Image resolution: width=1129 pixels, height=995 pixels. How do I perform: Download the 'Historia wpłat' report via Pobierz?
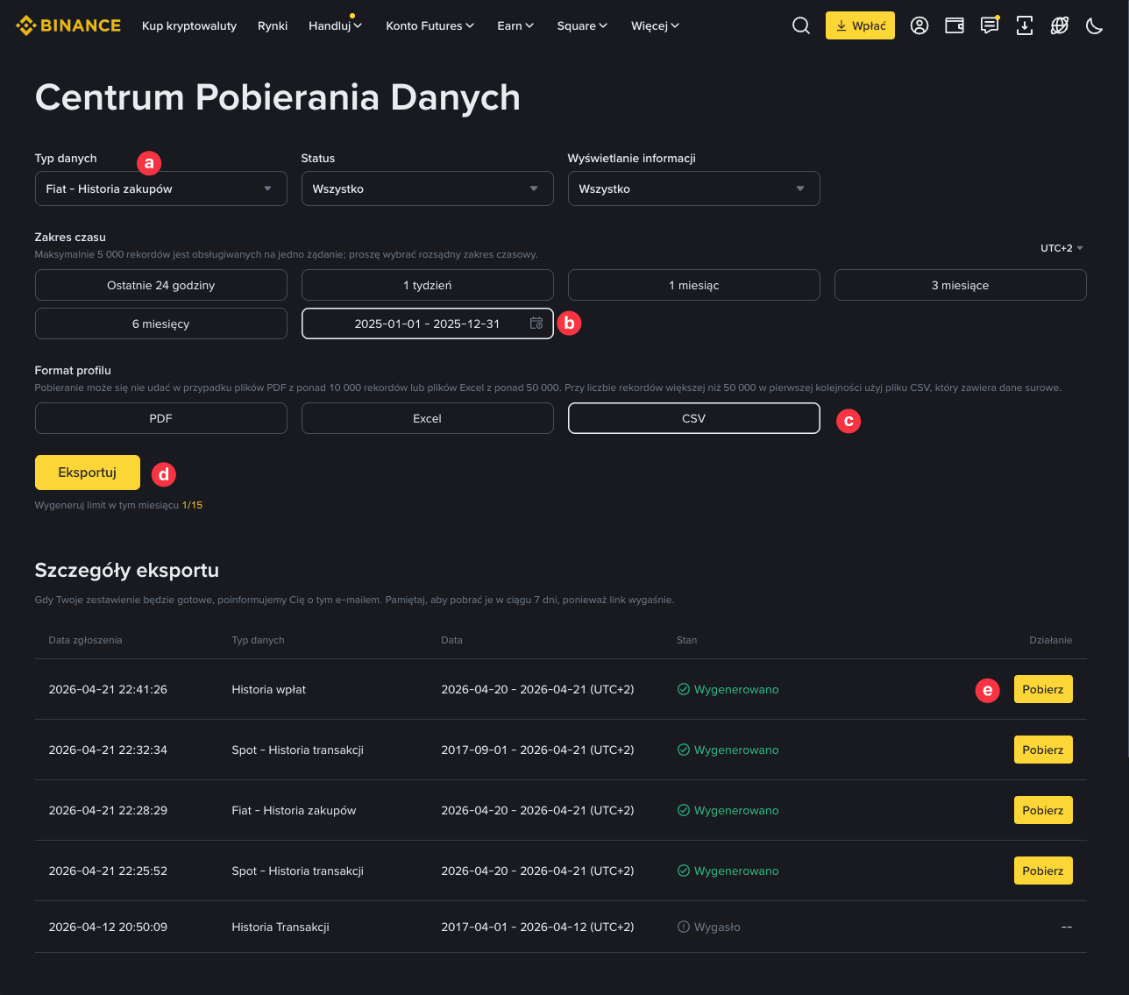click(x=1042, y=689)
